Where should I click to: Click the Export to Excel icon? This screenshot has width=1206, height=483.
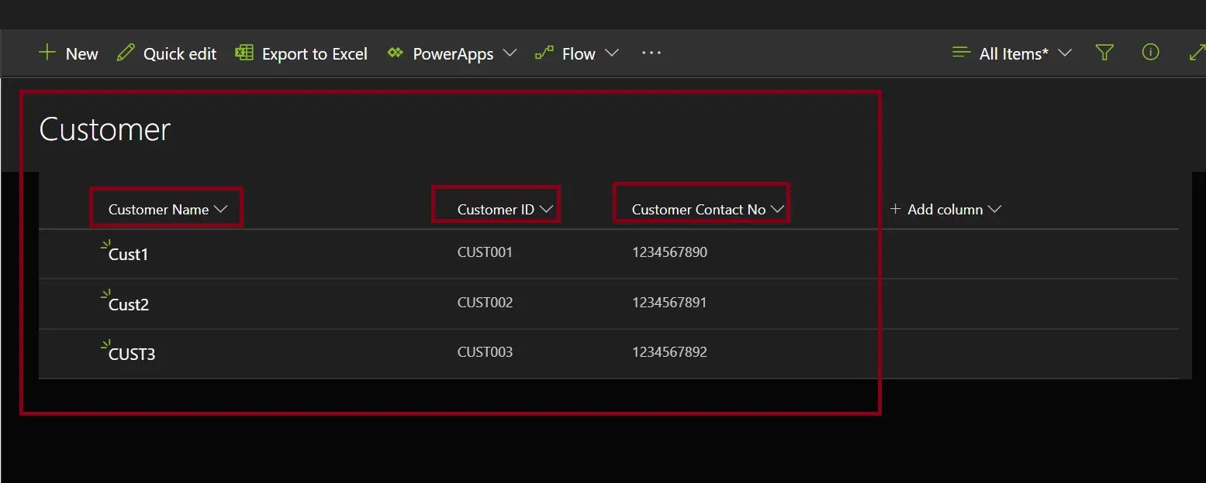pos(243,53)
